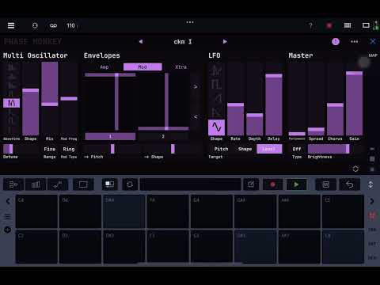This screenshot has height=285, width=380.
Task: Select the sine wave LFO shape
Action: (x=216, y=127)
